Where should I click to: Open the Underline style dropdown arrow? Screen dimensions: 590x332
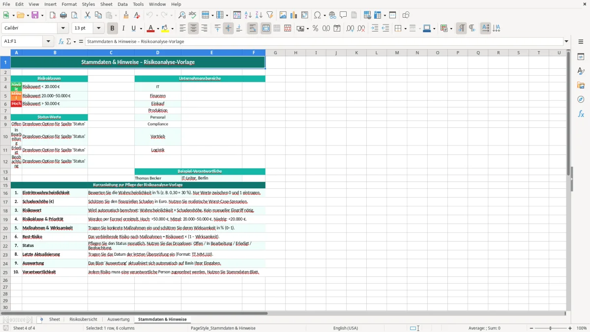(141, 29)
